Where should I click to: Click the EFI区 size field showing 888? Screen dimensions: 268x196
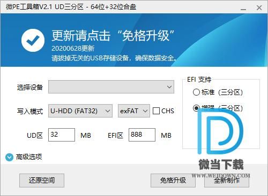pyautogui.click(x=142, y=135)
